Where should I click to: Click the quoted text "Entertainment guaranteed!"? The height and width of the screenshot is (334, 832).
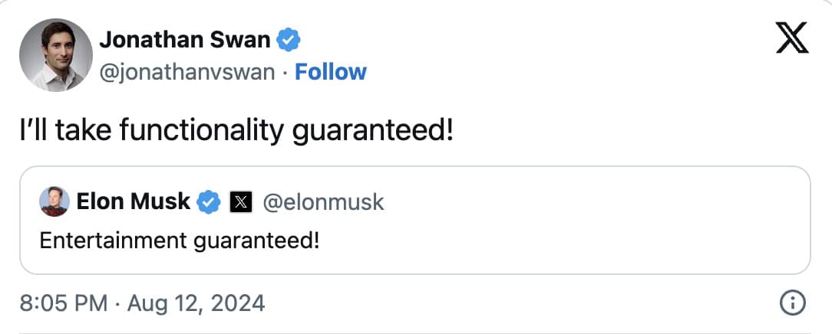pyautogui.click(x=179, y=240)
